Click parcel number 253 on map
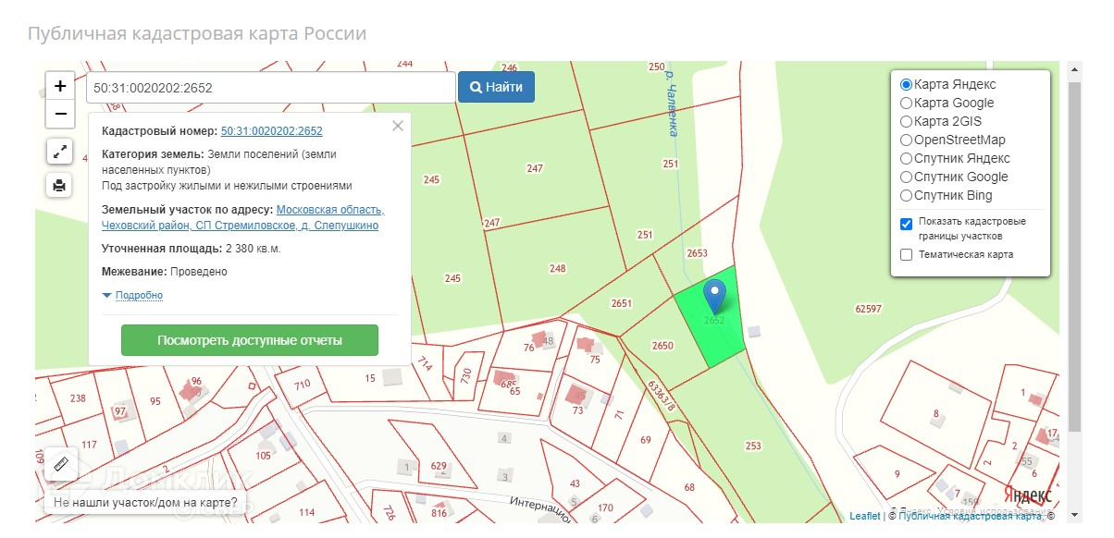Viewport: 1114px width, 538px height. pyautogui.click(x=753, y=446)
